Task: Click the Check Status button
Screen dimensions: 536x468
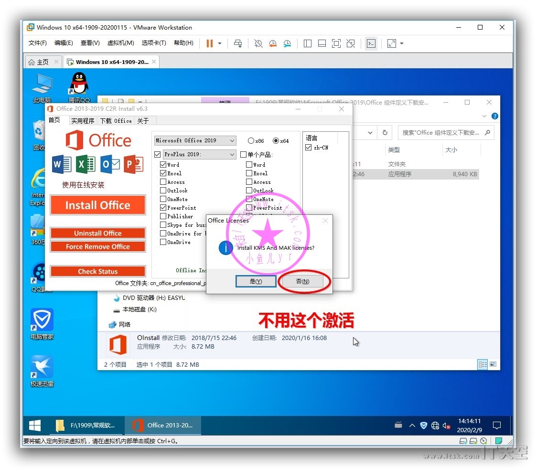Action: pos(98,272)
